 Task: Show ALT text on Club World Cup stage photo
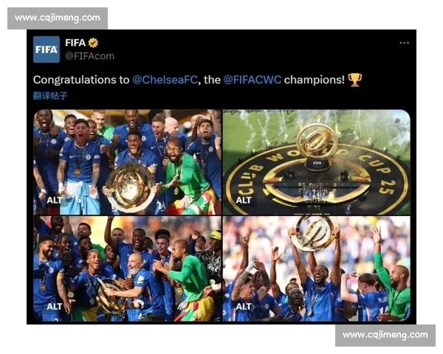pos(244,200)
